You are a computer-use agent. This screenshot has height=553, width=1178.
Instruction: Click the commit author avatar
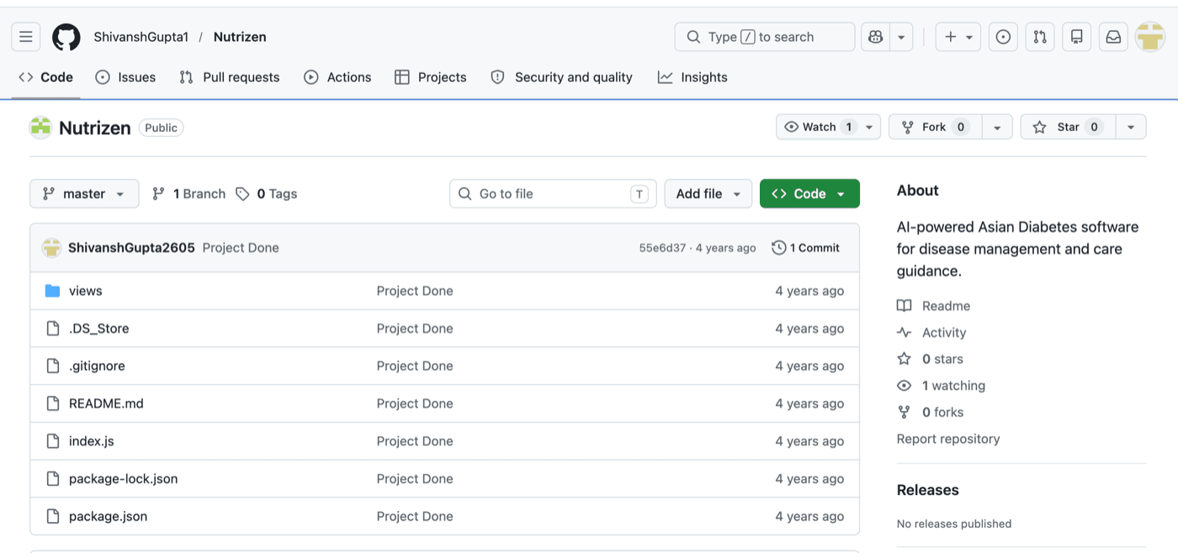point(52,248)
